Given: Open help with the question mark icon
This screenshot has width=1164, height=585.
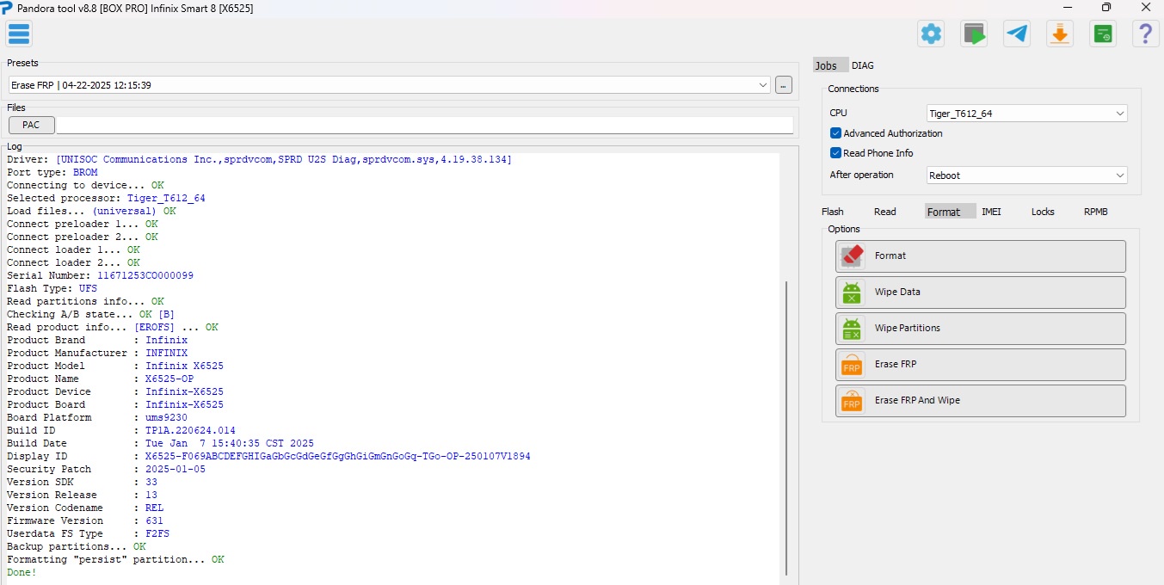Looking at the screenshot, I should 1145,34.
